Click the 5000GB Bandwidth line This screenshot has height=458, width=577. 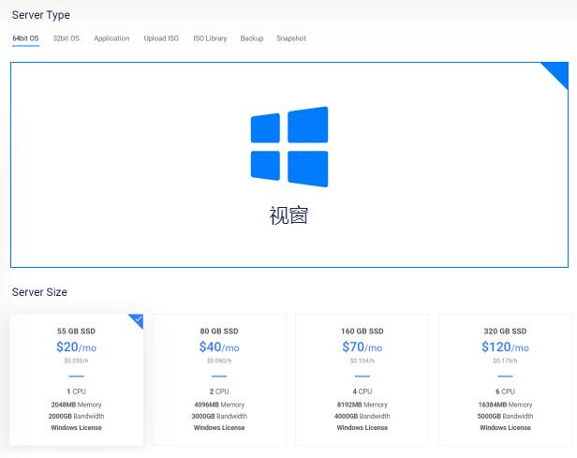[505, 416]
